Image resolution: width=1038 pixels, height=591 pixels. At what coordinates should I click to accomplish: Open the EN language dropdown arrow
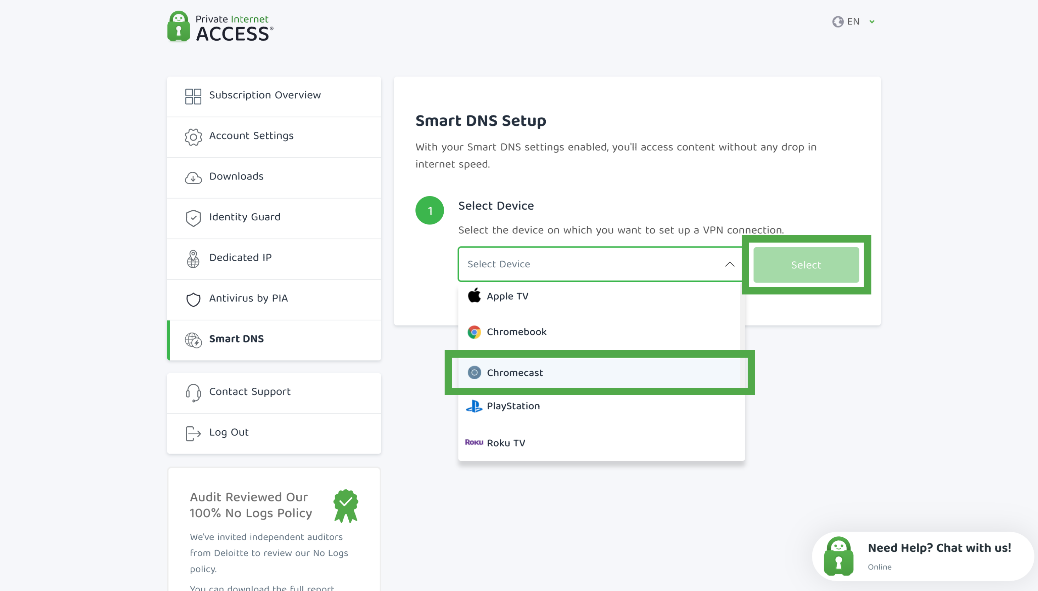pos(871,22)
